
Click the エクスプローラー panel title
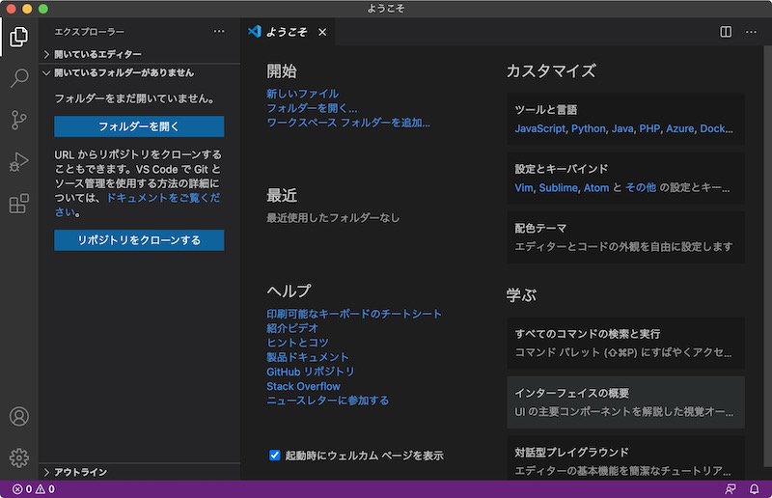click(89, 32)
